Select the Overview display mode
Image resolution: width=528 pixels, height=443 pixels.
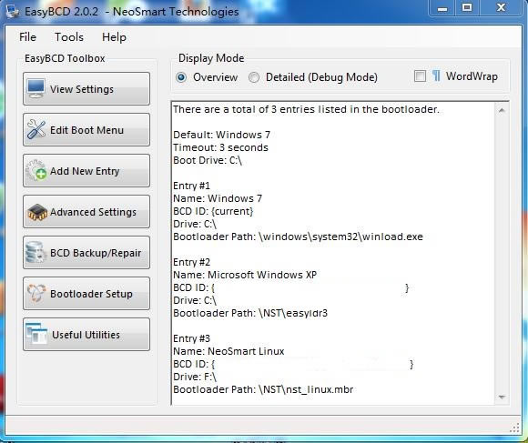coord(181,77)
